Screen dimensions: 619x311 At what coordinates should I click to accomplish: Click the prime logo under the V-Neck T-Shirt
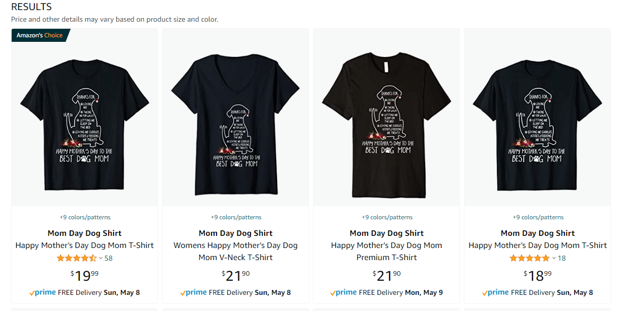click(x=193, y=292)
